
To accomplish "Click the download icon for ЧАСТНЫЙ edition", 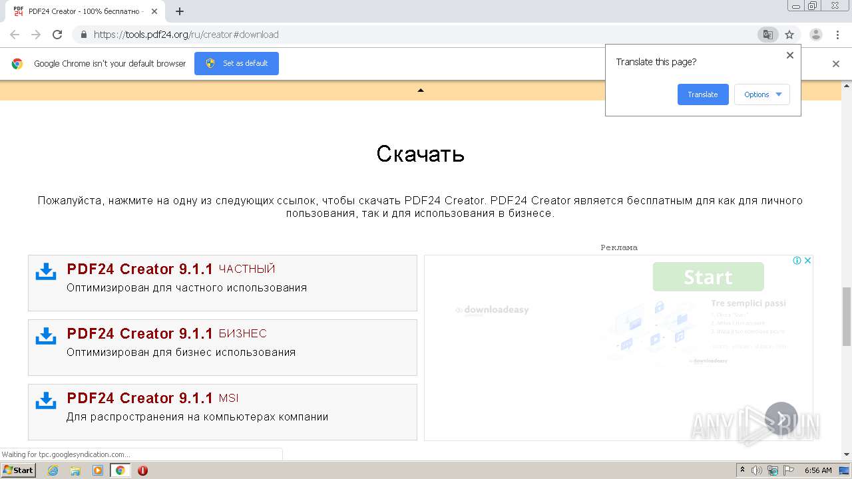I will point(46,271).
